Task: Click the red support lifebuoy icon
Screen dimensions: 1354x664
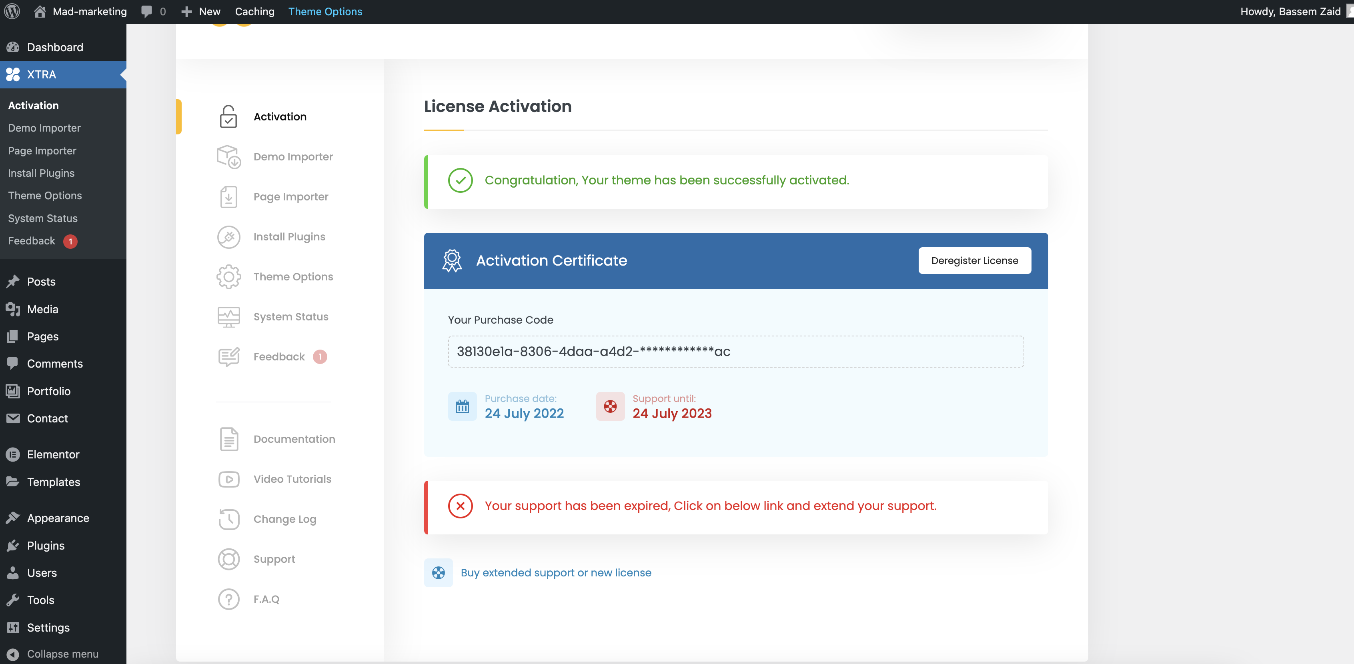Action: click(x=610, y=406)
